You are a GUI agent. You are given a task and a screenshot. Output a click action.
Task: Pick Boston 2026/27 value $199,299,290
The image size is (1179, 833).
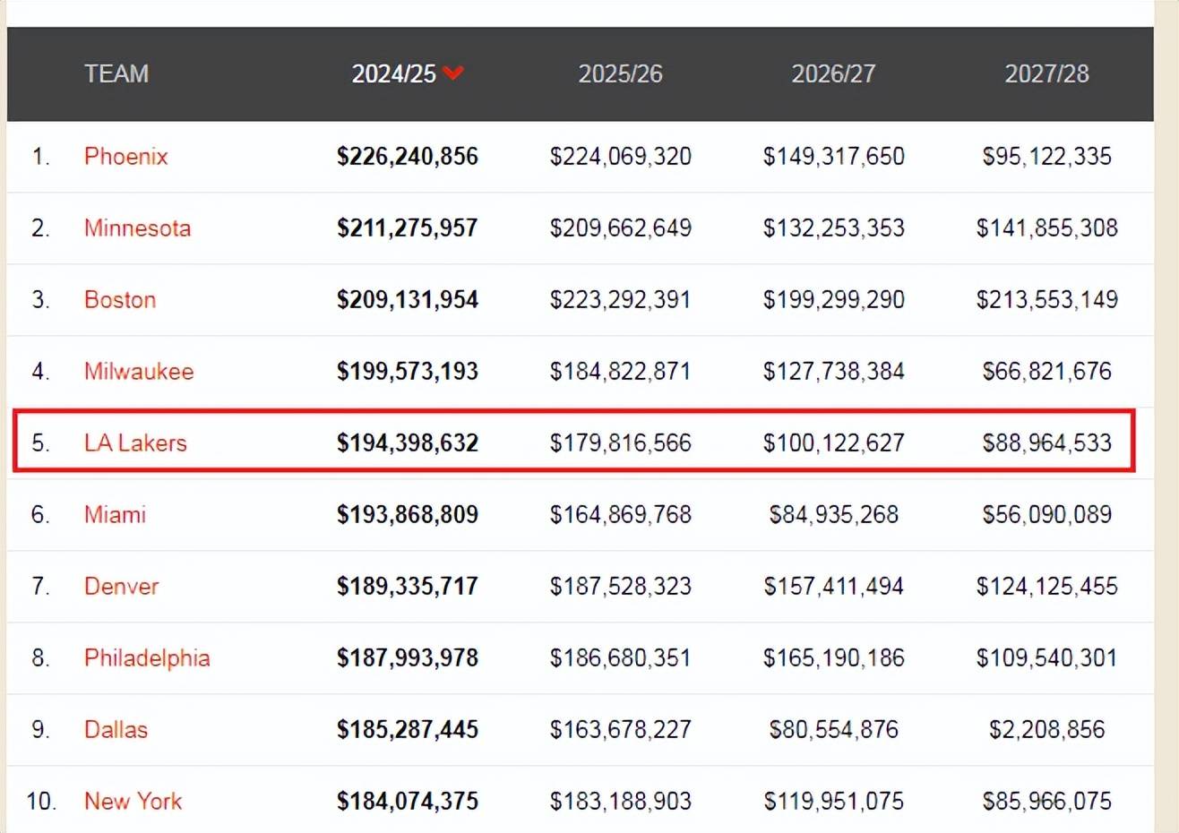(834, 300)
